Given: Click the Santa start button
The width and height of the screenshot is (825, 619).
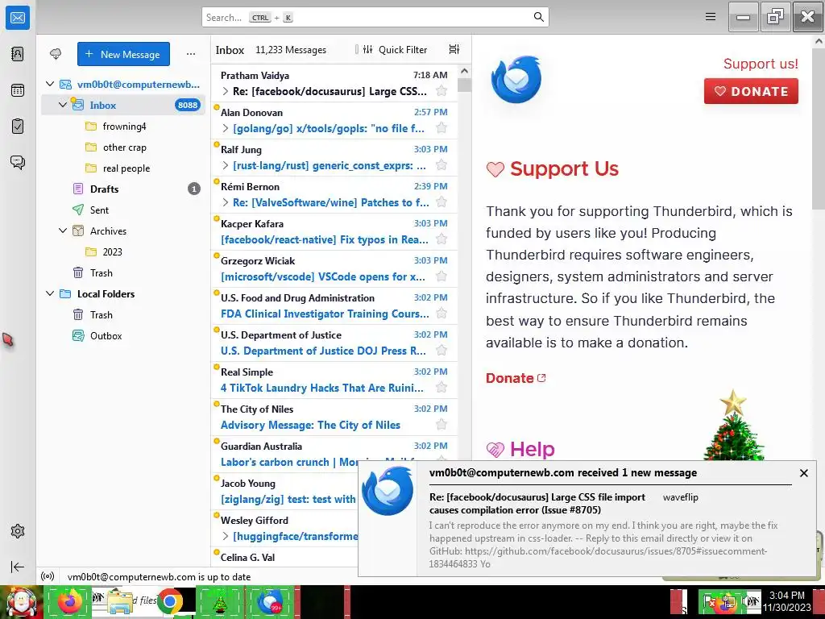Looking at the screenshot, I should 21,602.
